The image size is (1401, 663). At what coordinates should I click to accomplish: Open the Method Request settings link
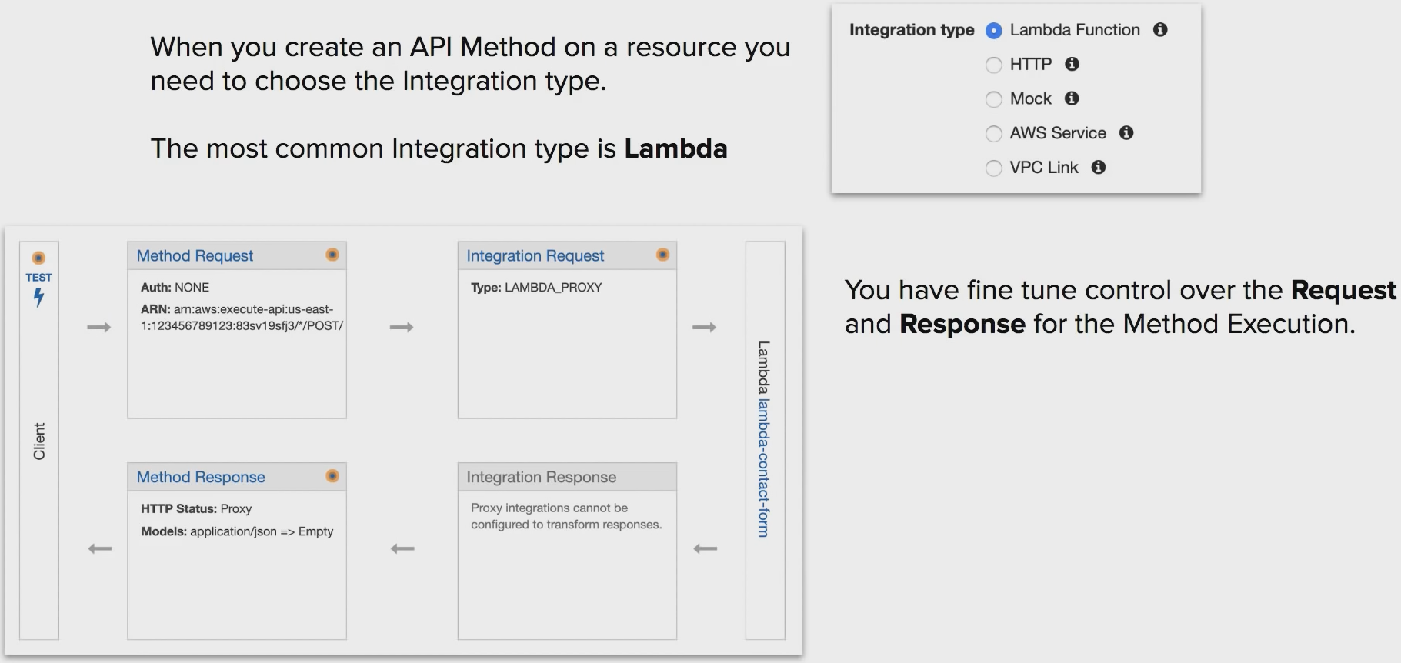point(195,256)
